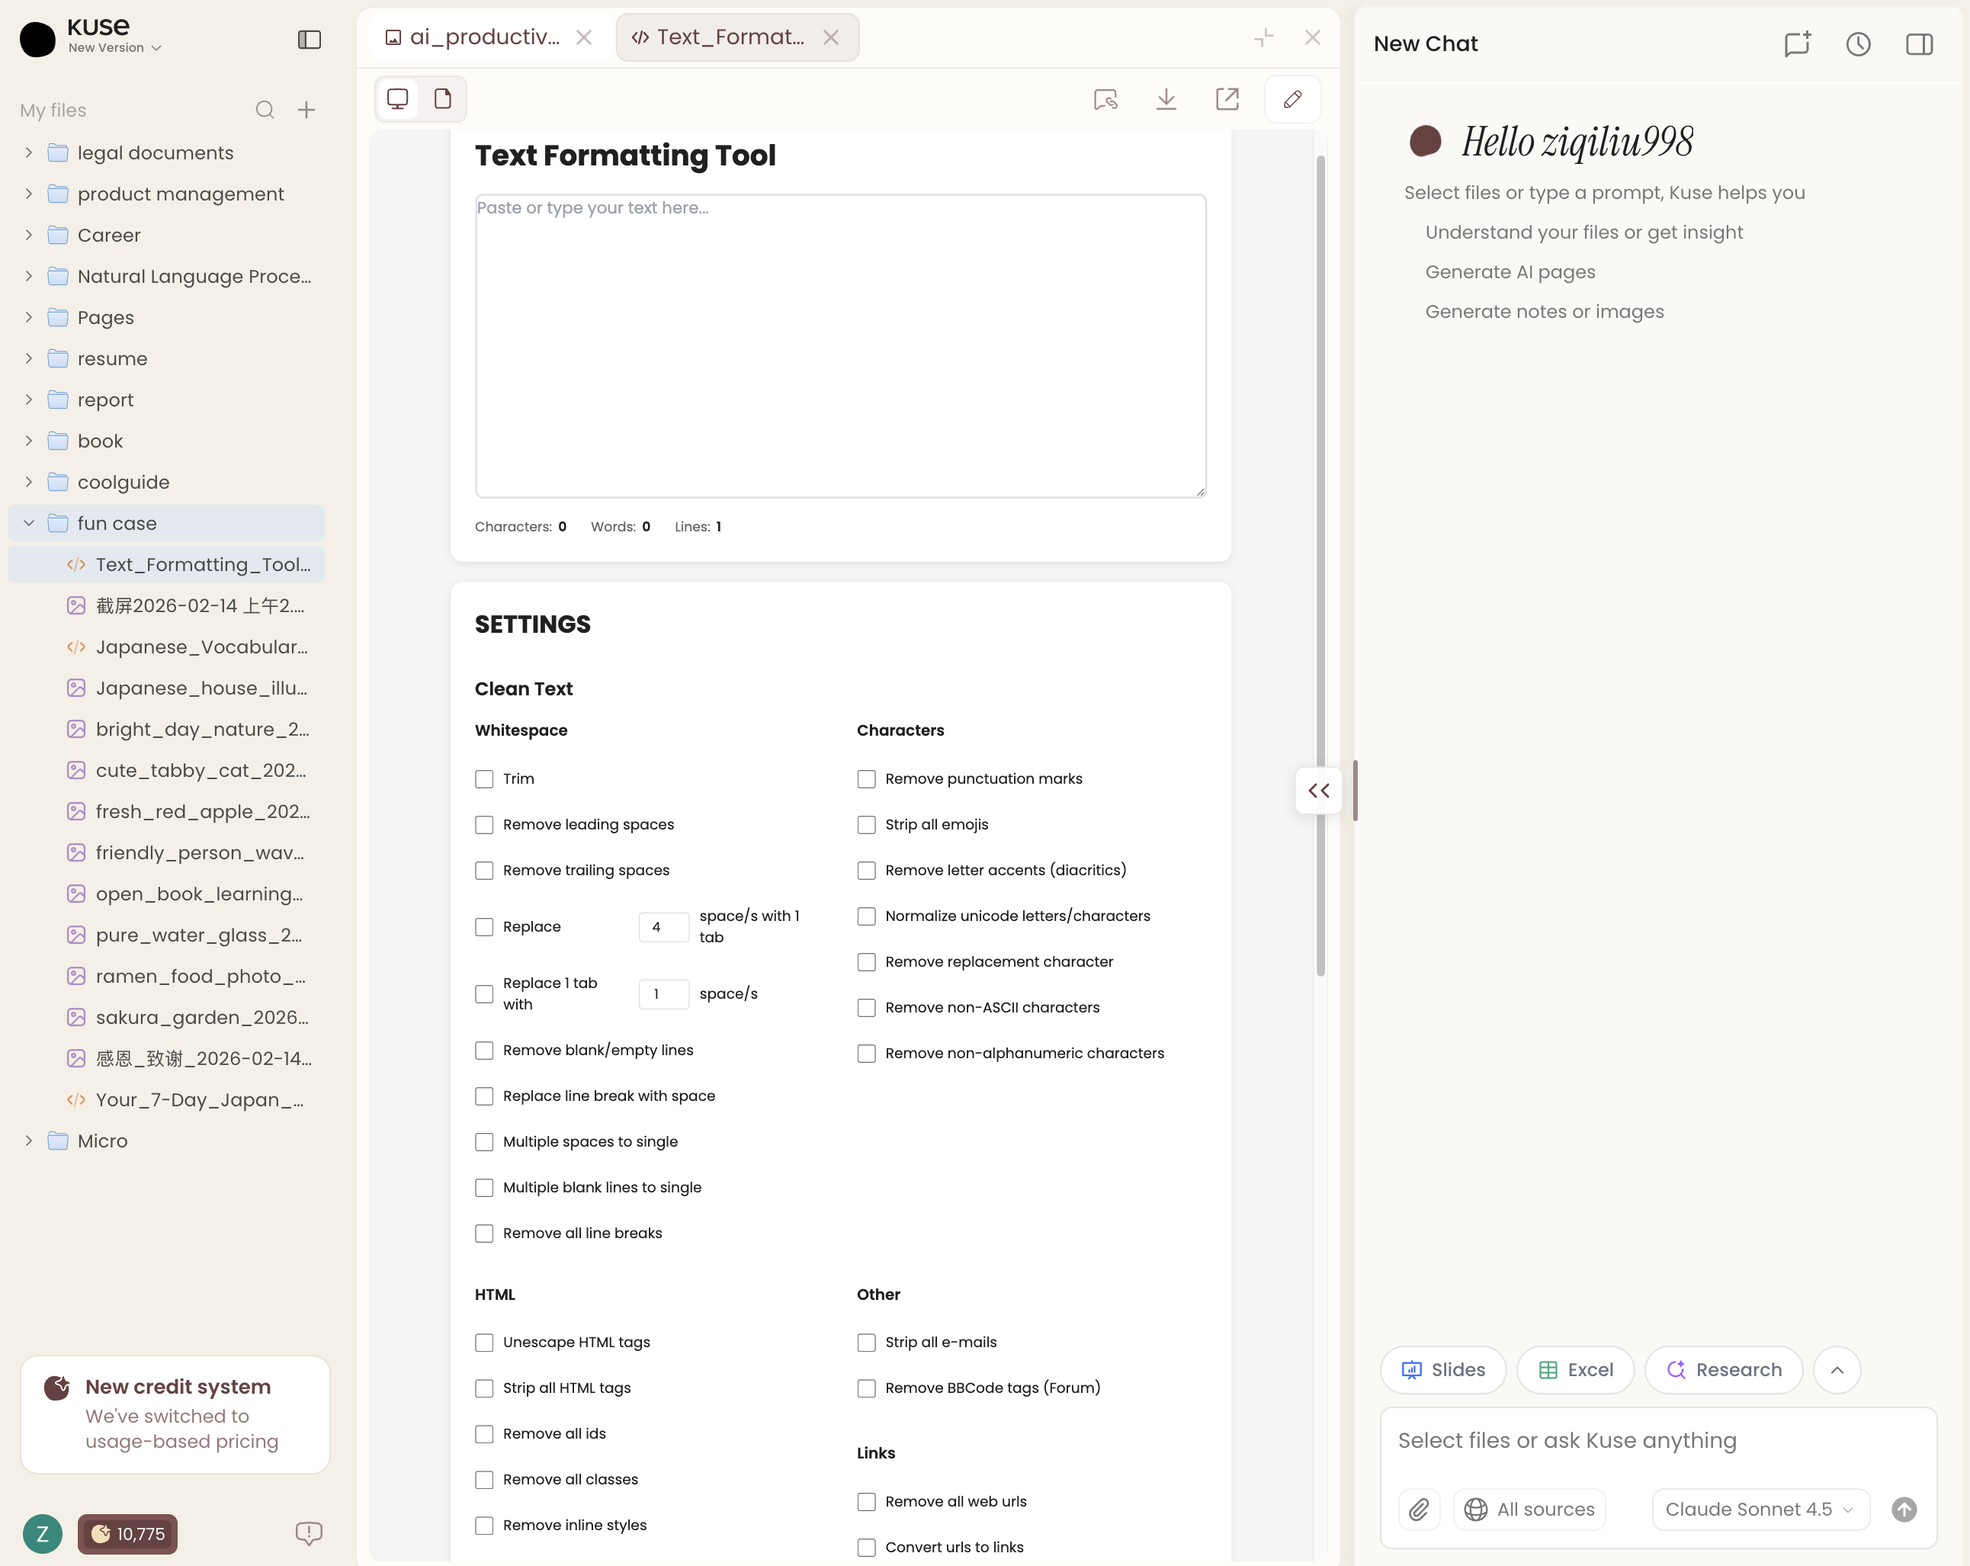Image resolution: width=1970 pixels, height=1566 pixels.
Task: Expand the Career folder
Action: (28, 235)
